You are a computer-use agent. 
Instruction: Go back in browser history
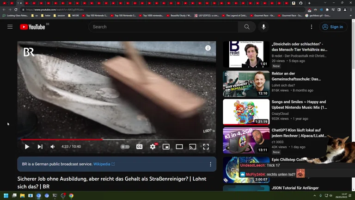tap(4, 10)
